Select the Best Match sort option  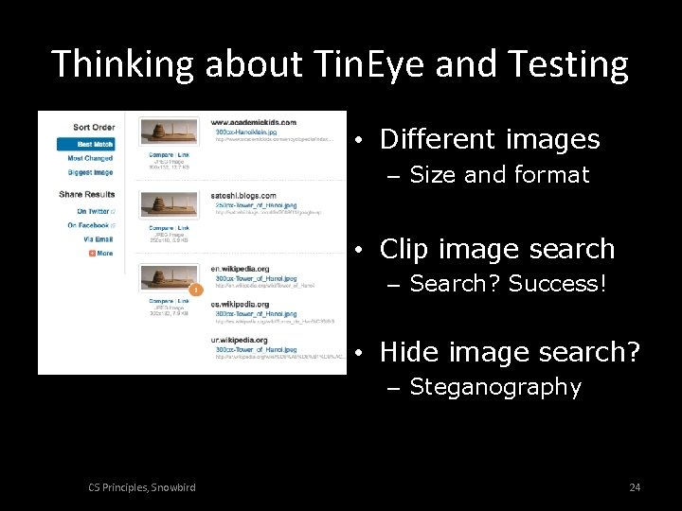(x=86, y=144)
